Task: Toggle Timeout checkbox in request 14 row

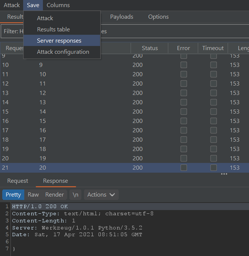Action: point(214,102)
